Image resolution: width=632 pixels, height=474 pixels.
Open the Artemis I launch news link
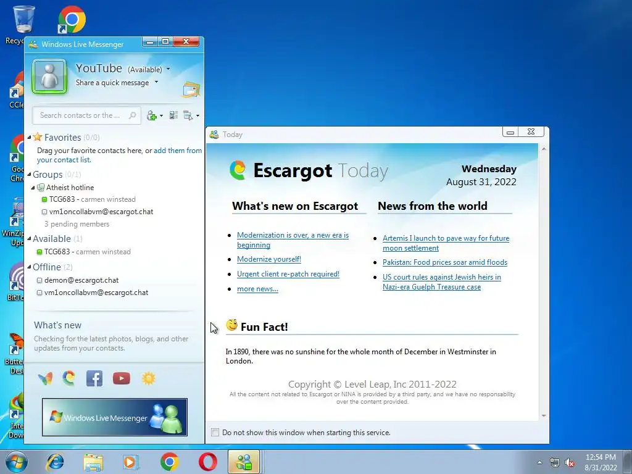tap(446, 243)
